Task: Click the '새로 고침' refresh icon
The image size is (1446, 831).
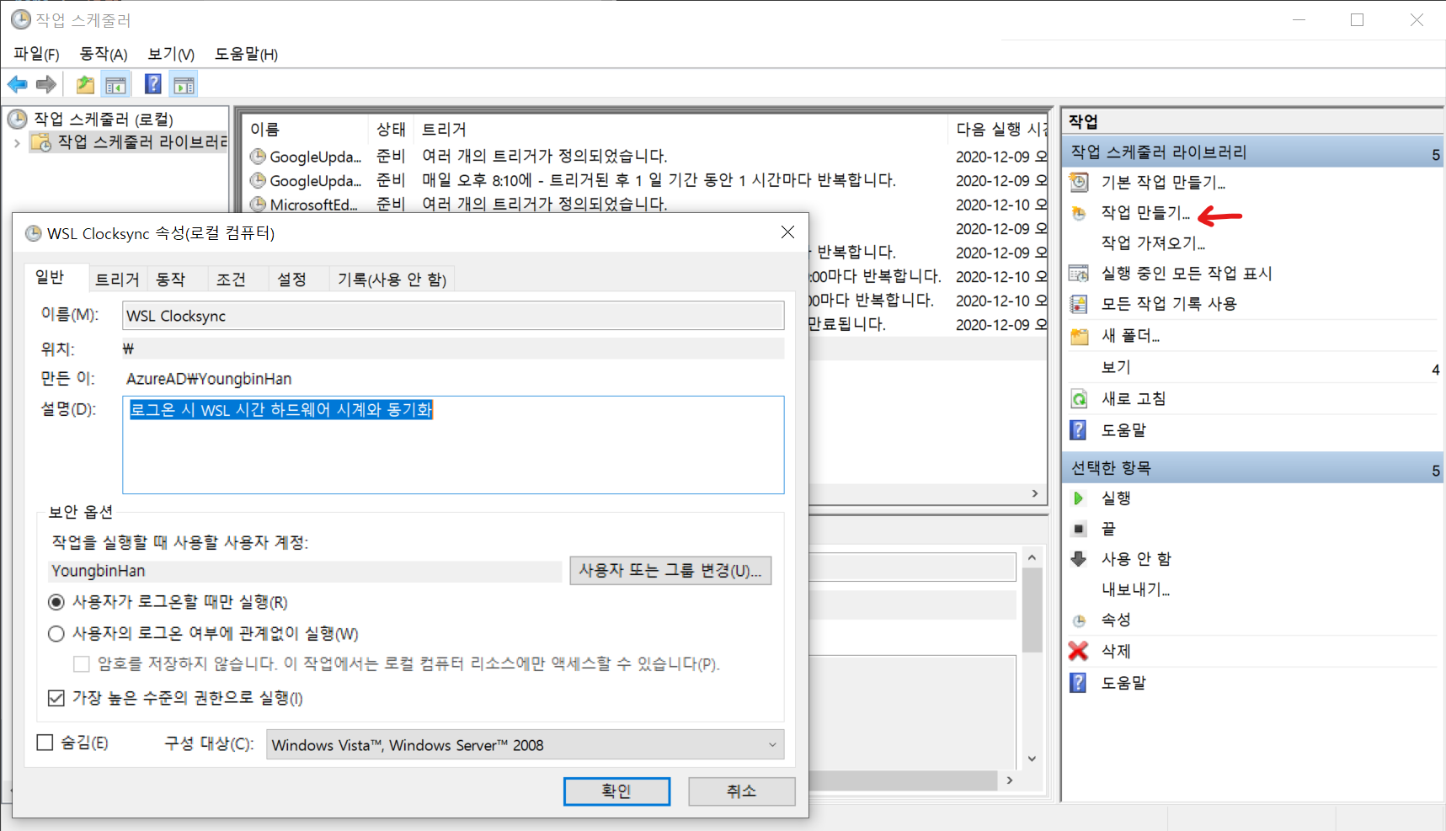Action: [1079, 399]
